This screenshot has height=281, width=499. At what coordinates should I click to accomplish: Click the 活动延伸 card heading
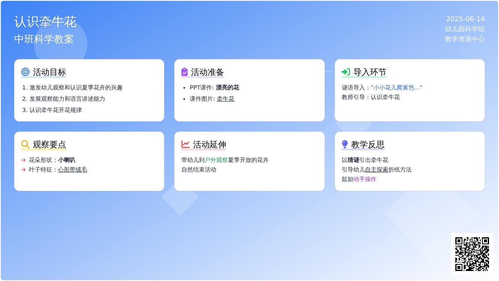point(210,145)
